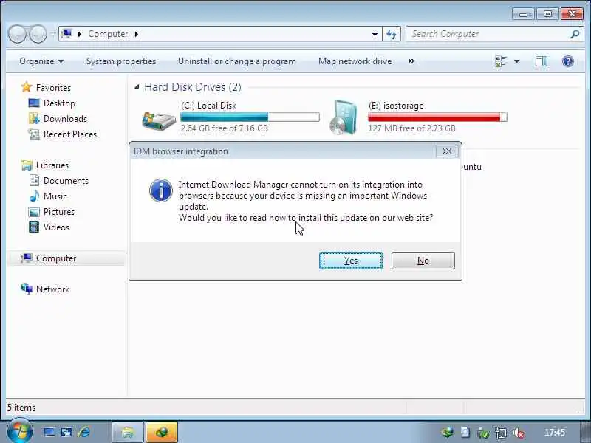Click the Forward navigation button

point(38,34)
